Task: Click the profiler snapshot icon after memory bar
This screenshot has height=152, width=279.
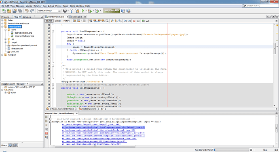Action: [x=123, y=11]
